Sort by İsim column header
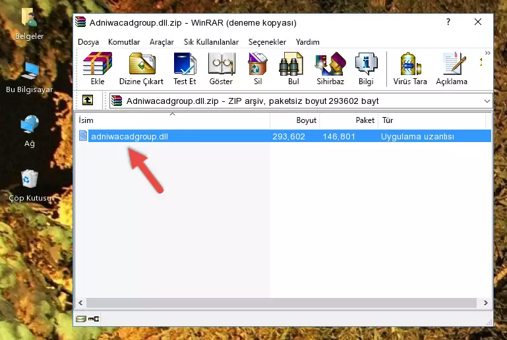507x340 pixels. point(173,120)
